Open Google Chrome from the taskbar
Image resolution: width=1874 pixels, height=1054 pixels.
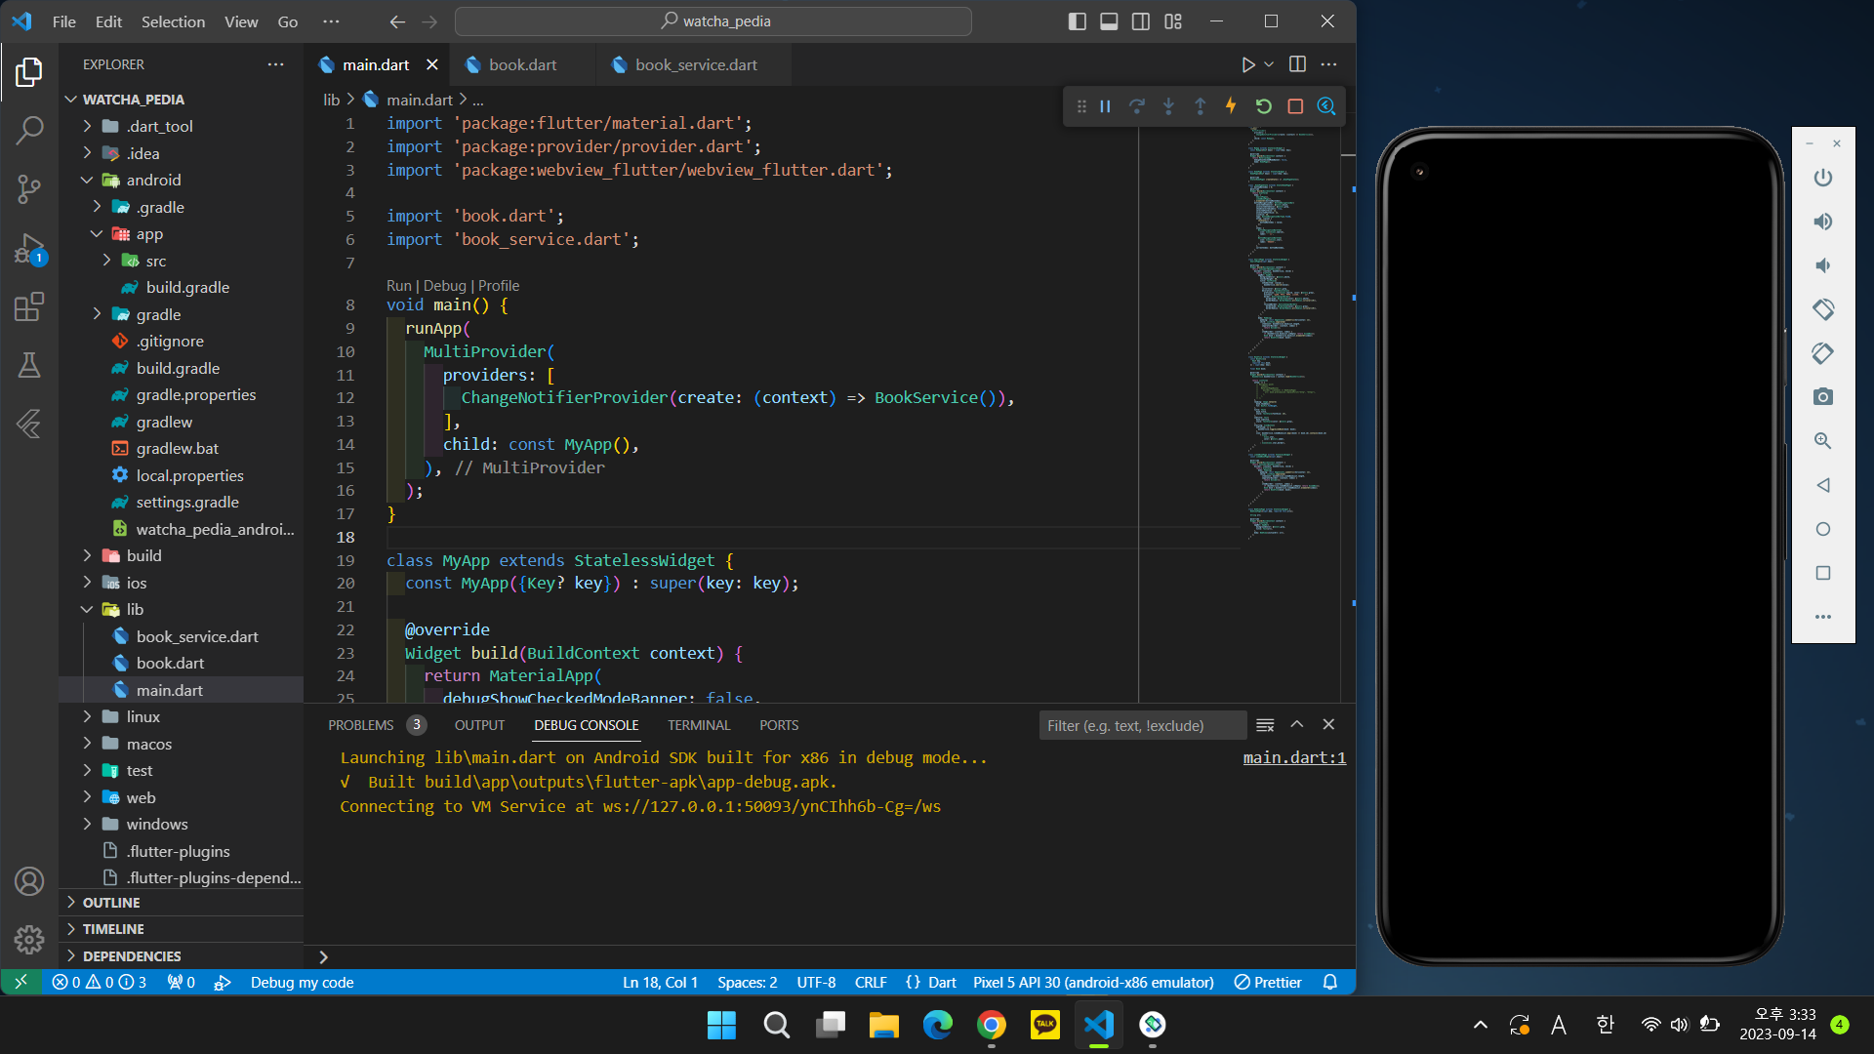991,1025
